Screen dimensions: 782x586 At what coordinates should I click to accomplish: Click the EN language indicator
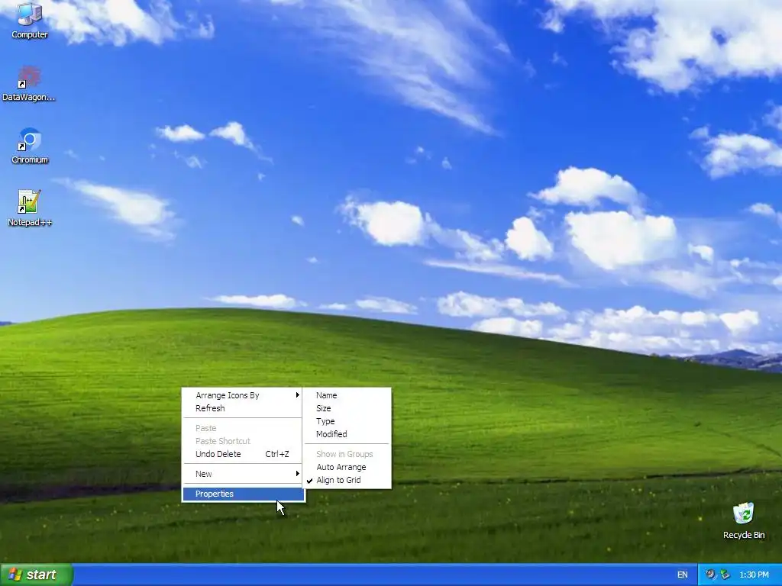(682, 575)
